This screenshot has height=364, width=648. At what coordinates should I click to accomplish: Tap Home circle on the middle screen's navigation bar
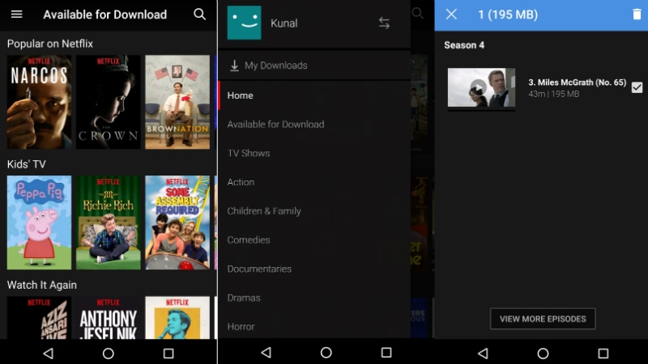pos(326,353)
